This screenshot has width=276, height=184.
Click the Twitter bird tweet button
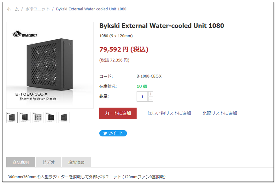click(113, 133)
